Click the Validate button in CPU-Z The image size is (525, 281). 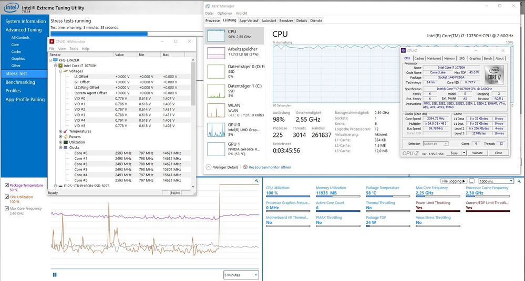(x=477, y=153)
